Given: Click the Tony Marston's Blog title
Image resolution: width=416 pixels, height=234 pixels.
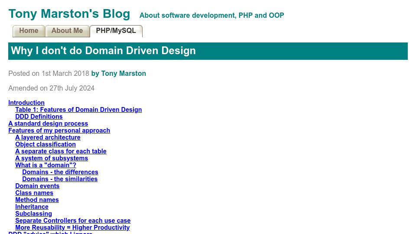Looking at the screenshot, I should point(69,14).
